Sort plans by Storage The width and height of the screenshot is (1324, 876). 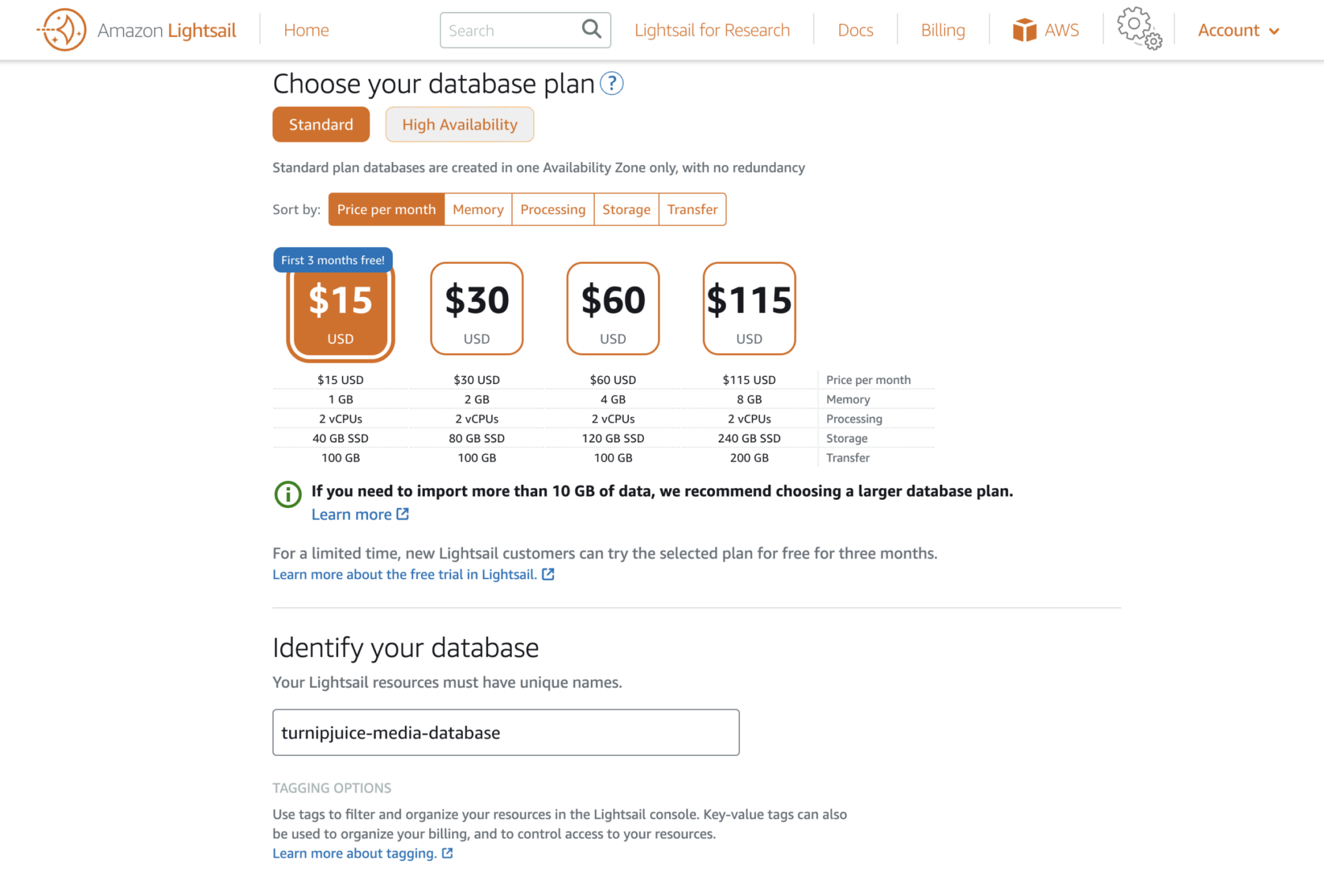[626, 209]
